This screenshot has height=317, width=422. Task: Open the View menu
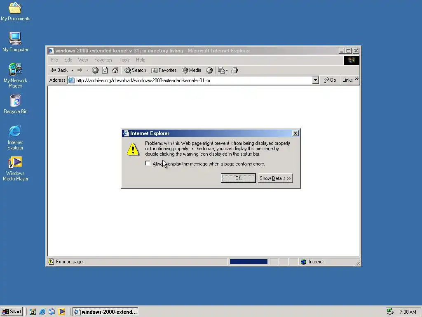point(83,60)
